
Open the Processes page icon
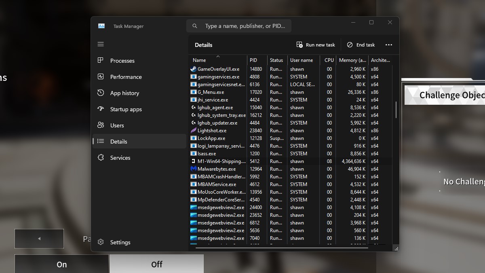(101, 61)
